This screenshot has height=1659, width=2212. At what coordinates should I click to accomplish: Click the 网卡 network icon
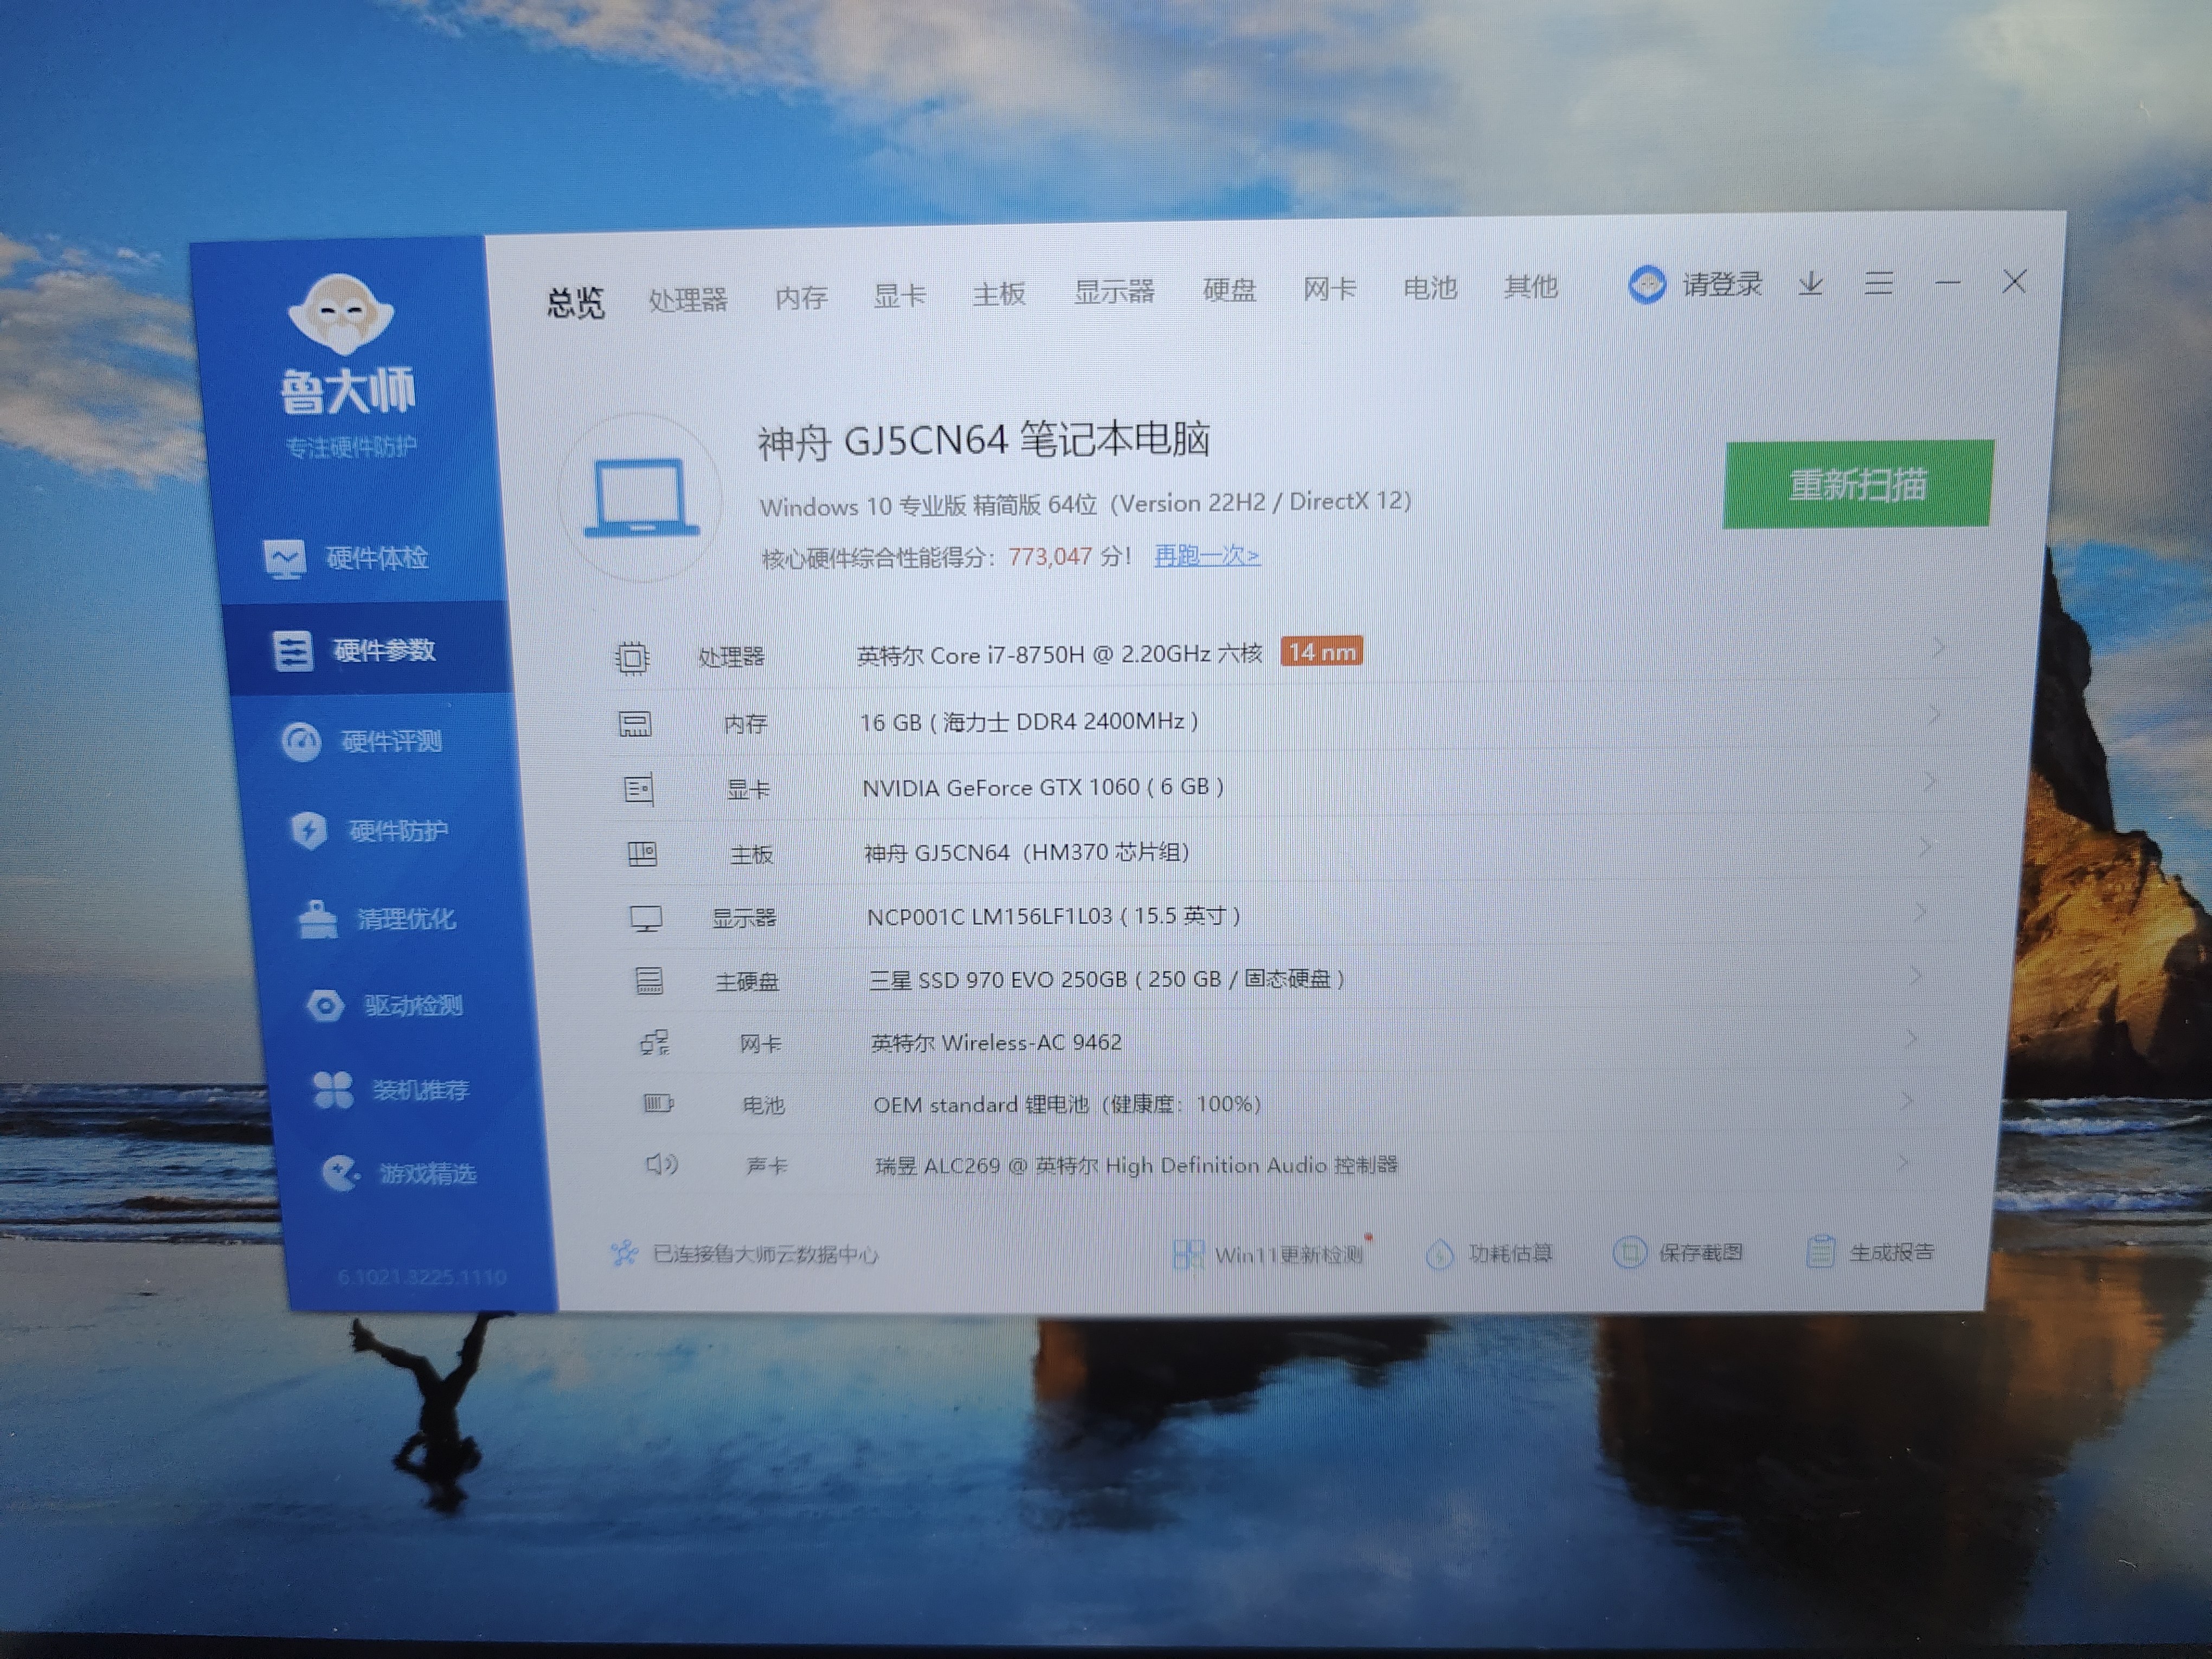click(x=655, y=1044)
